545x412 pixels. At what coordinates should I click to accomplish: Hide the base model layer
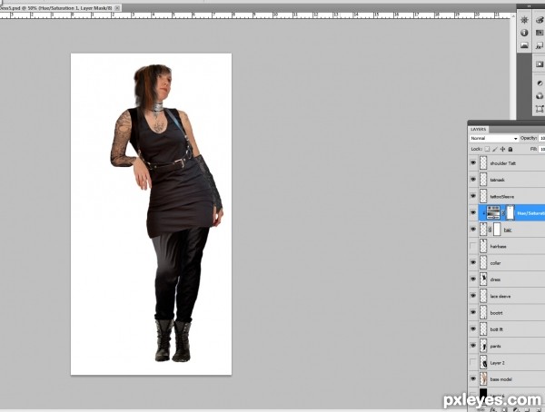click(x=473, y=379)
